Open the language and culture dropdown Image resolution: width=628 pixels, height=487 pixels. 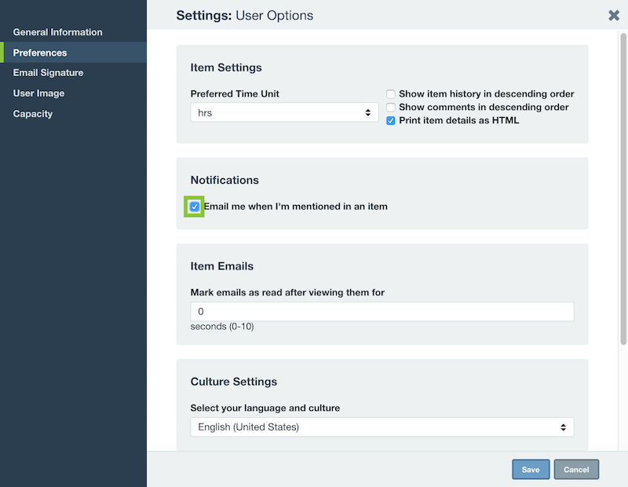click(x=382, y=427)
